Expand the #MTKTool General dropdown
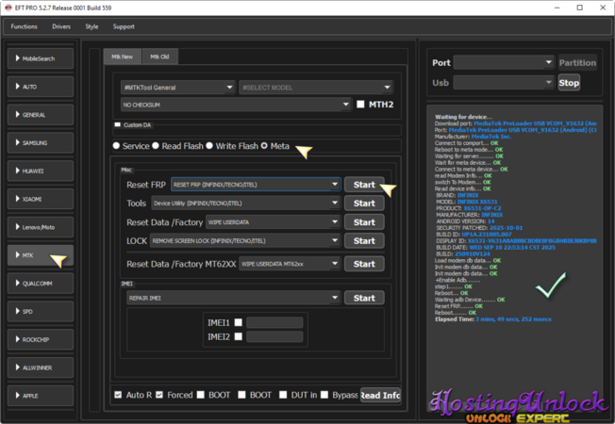The width and height of the screenshot is (615, 424). pos(177,88)
